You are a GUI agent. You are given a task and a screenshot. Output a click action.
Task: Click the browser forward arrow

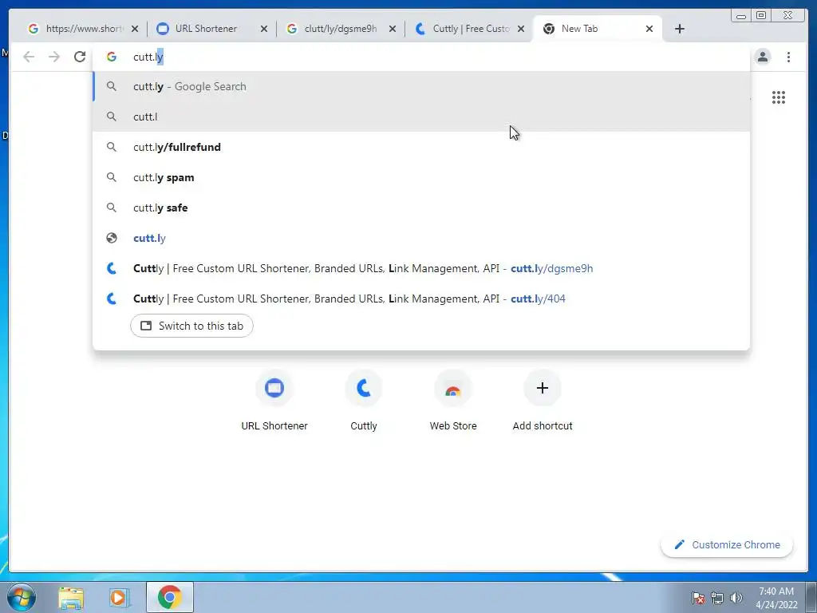(54, 57)
